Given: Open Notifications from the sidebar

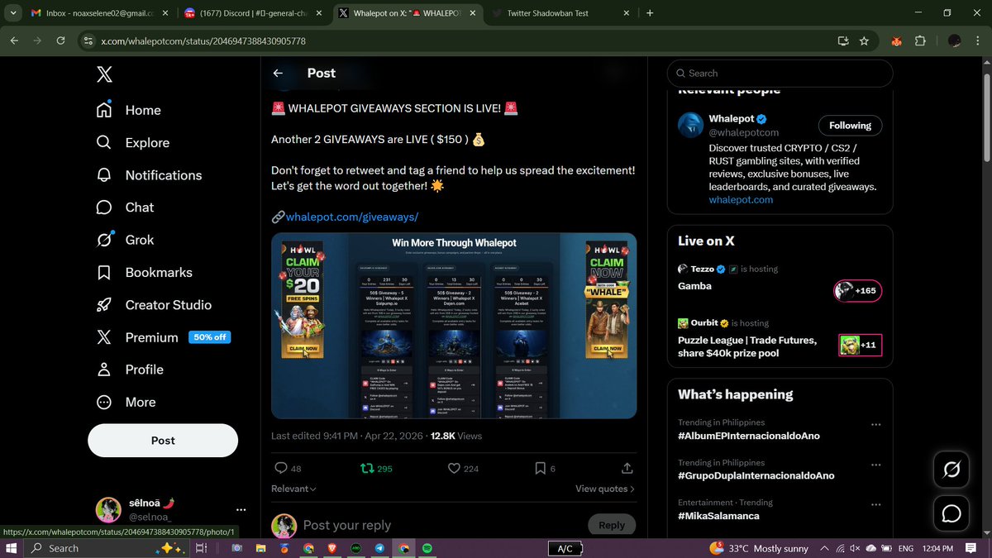Looking at the screenshot, I should [x=149, y=175].
